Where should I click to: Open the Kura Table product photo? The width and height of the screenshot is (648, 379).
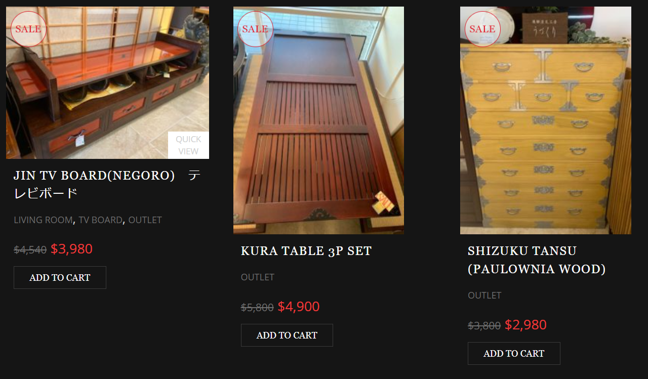(x=318, y=120)
